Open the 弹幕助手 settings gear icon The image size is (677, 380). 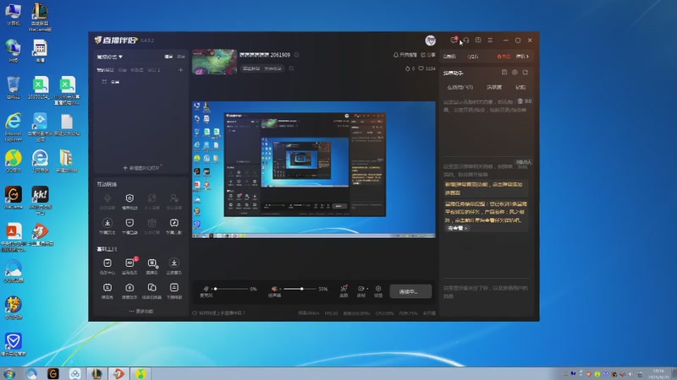pyautogui.click(x=515, y=73)
